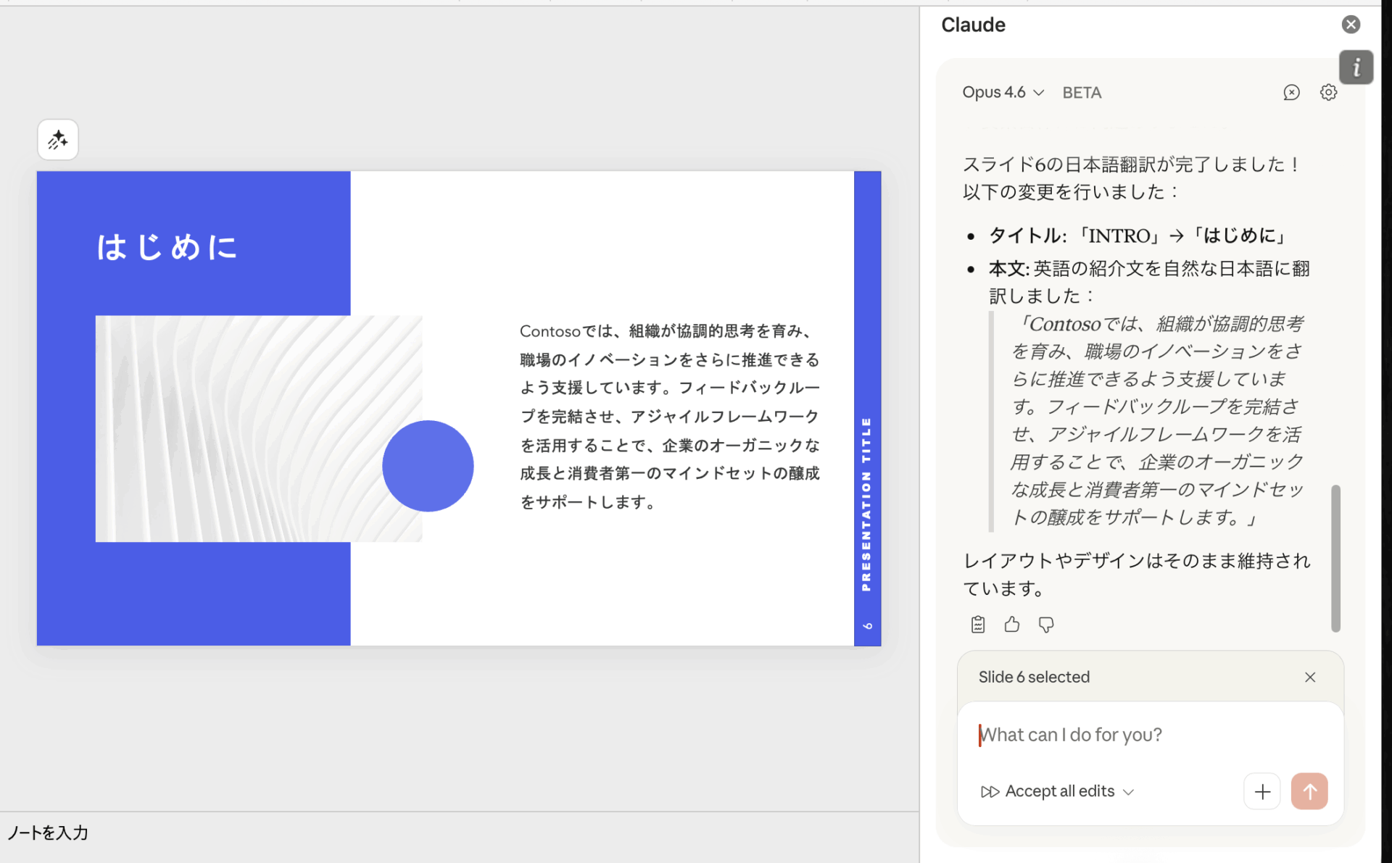Copy the response using the clipboard icon
Image resolution: width=1392 pixels, height=863 pixels.
[977, 624]
